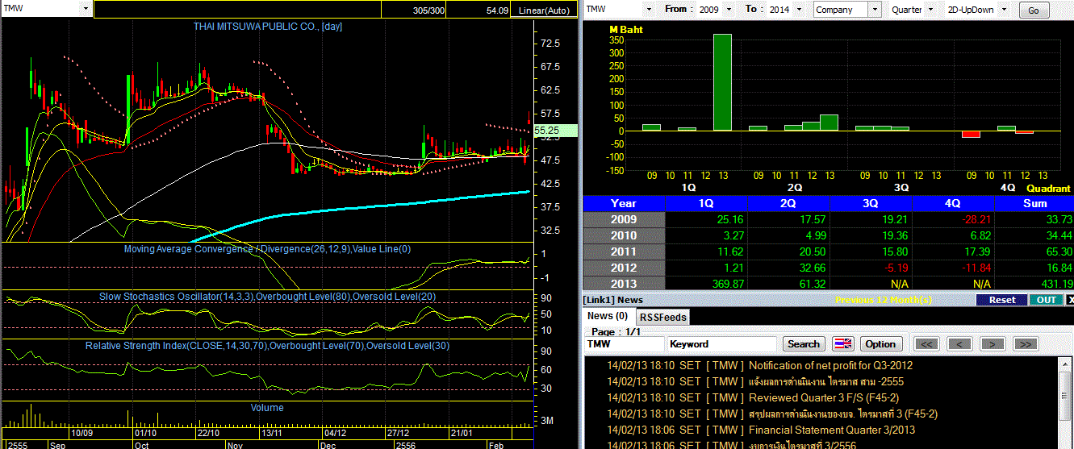Image resolution: width=1074 pixels, height=449 pixels.
Task: Go to previous news page (<)
Action: coord(959,344)
